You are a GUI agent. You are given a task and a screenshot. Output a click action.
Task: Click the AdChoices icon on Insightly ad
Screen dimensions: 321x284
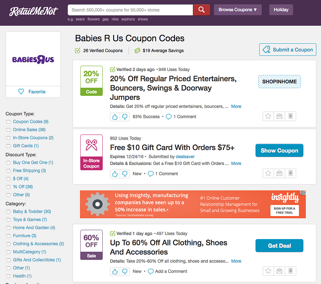[303, 193]
